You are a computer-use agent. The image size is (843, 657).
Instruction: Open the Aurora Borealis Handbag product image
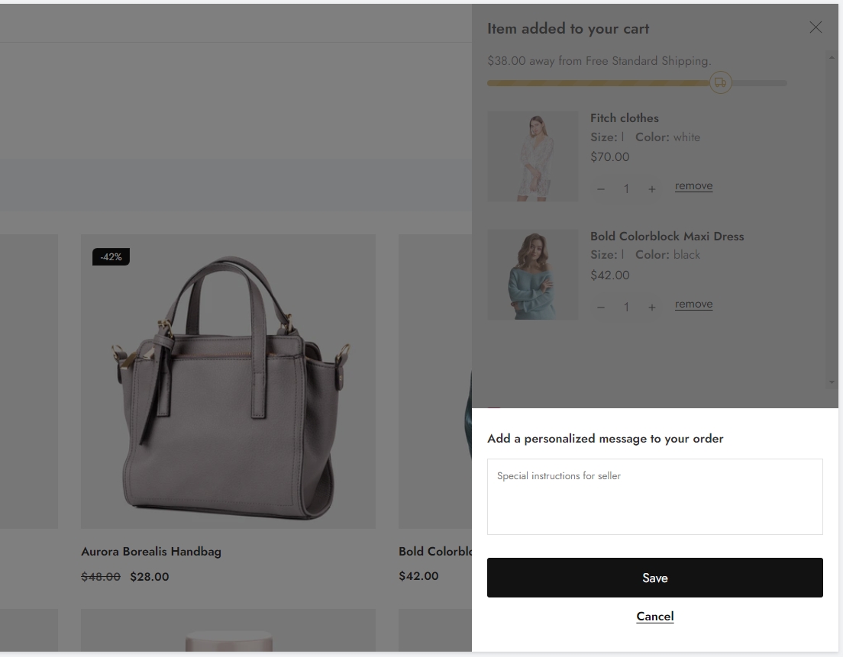click(x=228, y=381)
